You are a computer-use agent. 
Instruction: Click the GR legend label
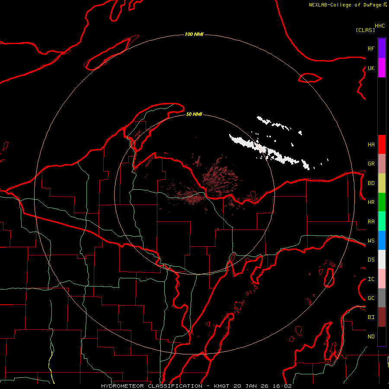click(x=371, y=164)
